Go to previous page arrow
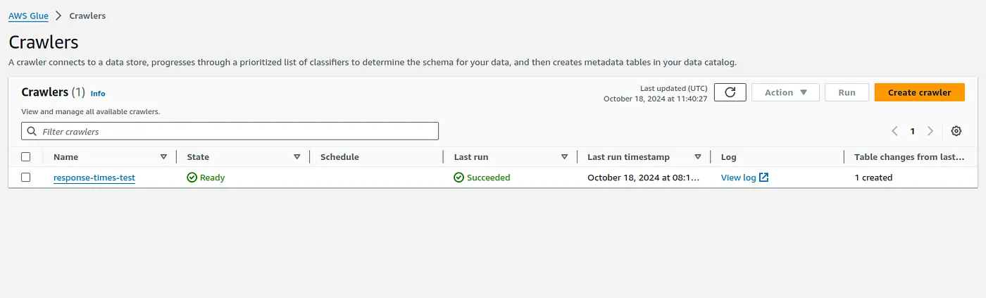Screen dimensions: 986x298 click(894, 131)
